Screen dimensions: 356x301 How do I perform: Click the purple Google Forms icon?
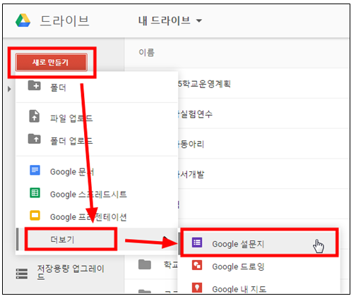point(197,242)
